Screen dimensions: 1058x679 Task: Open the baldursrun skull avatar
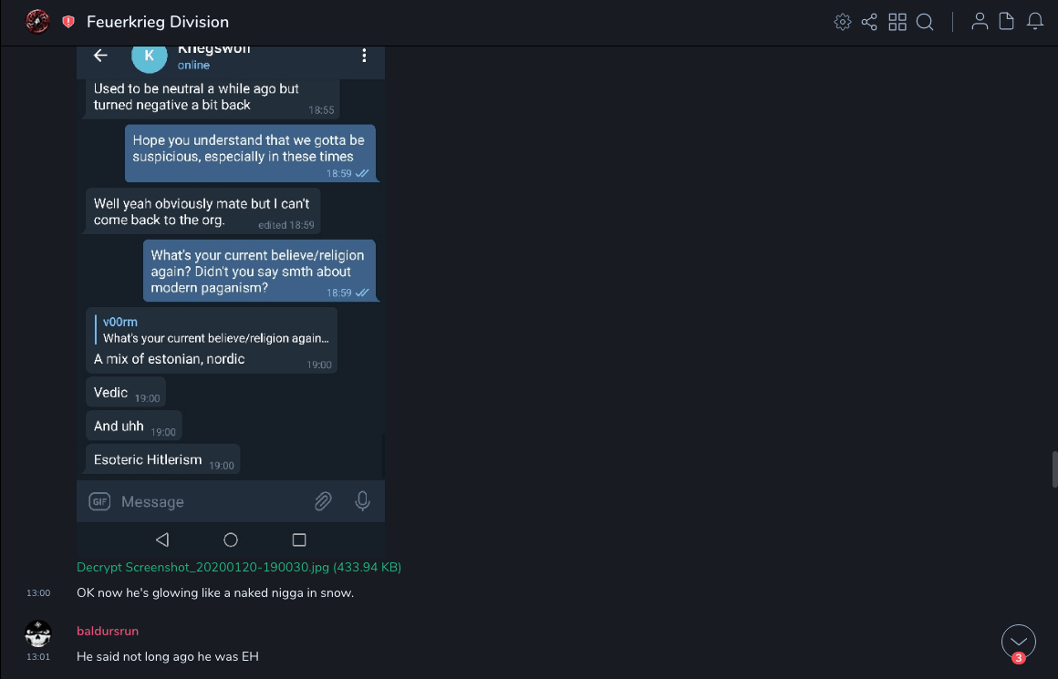click(37, 633)
